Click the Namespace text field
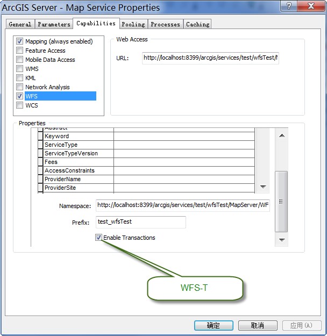Screen dimensions: 327x336 183,205
